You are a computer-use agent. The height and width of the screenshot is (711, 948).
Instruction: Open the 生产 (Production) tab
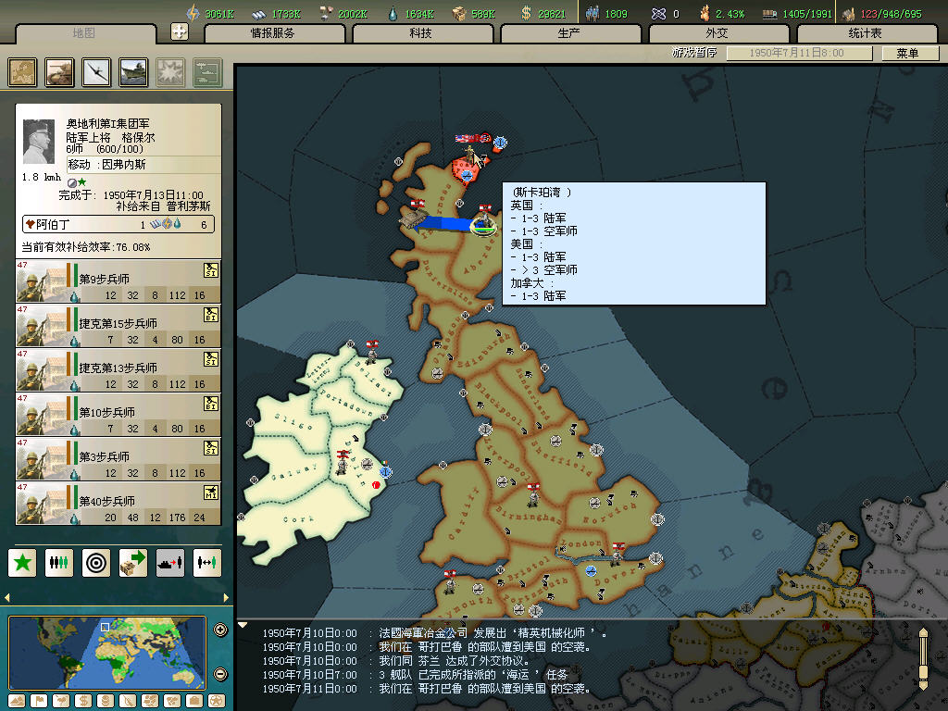569,33
